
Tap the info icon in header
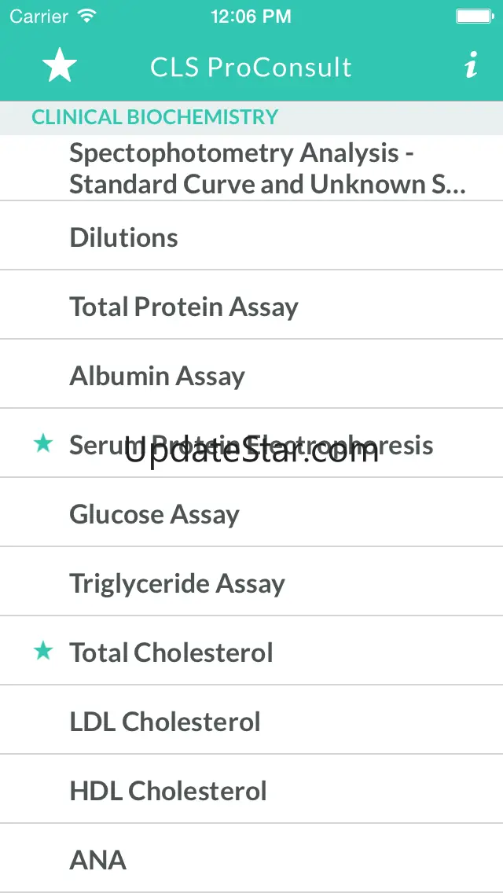click(x=471, y=66)
